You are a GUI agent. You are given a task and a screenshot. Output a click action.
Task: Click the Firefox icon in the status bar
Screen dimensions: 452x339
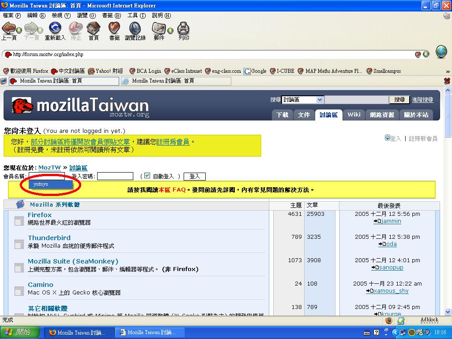(x=389, y=320)
